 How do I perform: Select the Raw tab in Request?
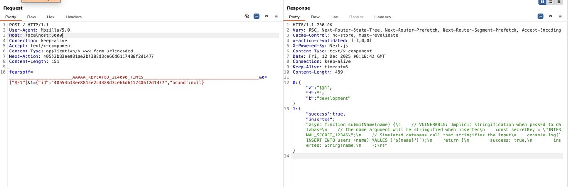pos(31,17)
